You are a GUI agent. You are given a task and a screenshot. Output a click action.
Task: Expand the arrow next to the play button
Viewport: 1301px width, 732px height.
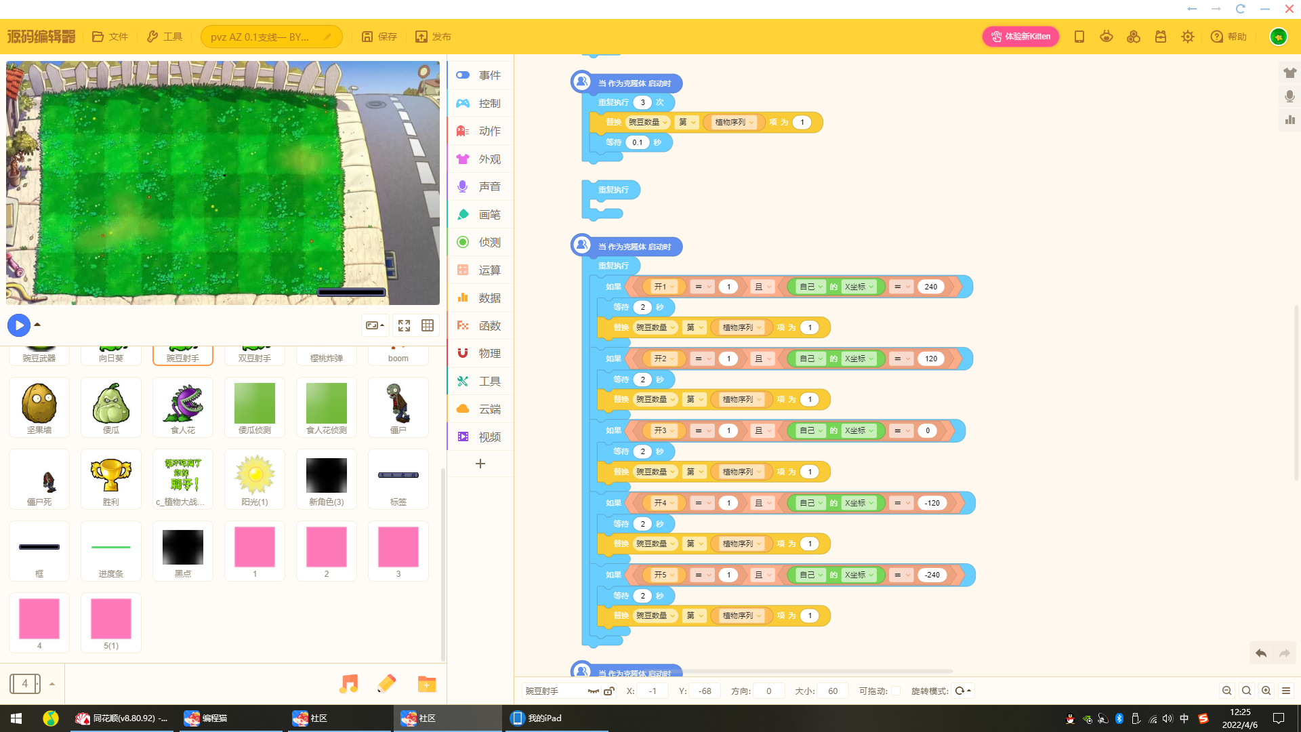coord(37,325)
